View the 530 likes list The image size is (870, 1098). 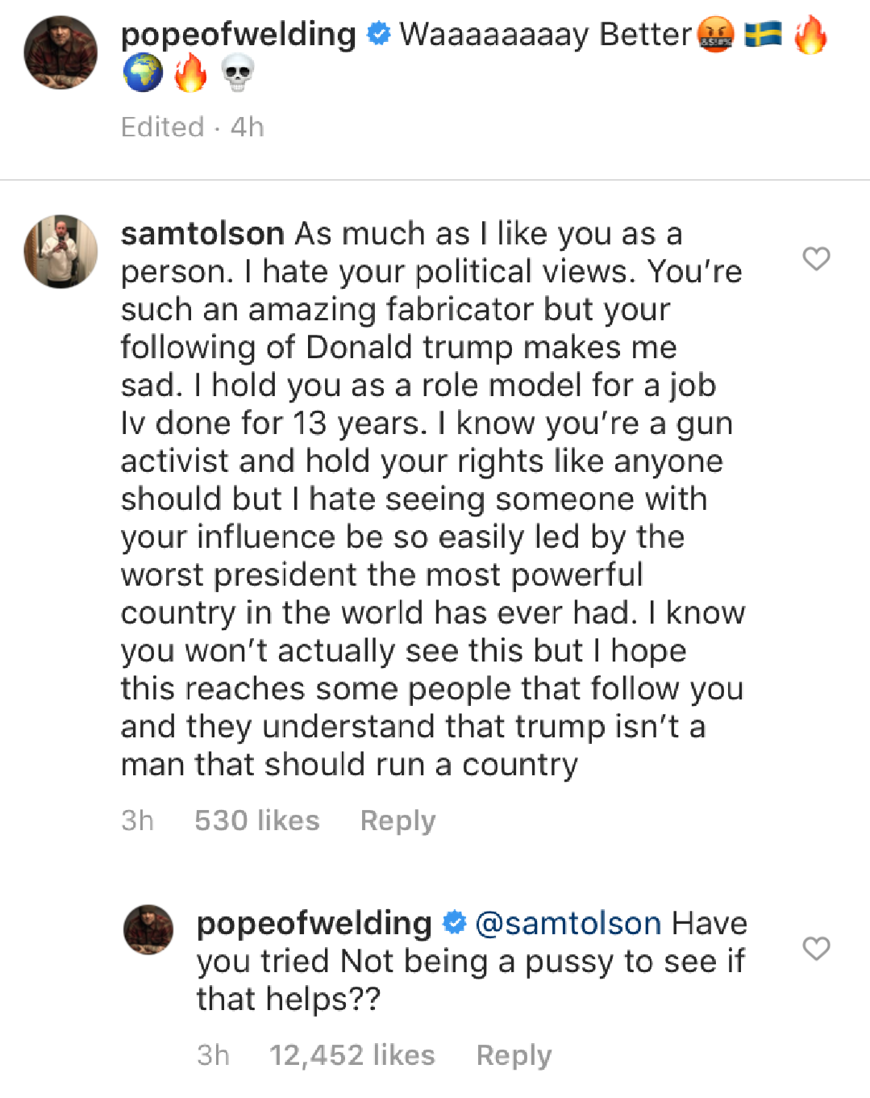(x=256, y=820)
